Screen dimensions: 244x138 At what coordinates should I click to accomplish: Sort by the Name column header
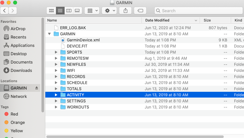click(94, 20)
